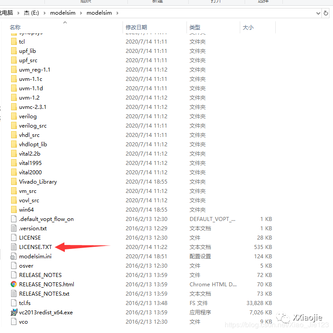The width and height of the screenshot is (333, 333).
Task: Select the .default_vopt_flow_on file name
Action: tap(46, 219)
